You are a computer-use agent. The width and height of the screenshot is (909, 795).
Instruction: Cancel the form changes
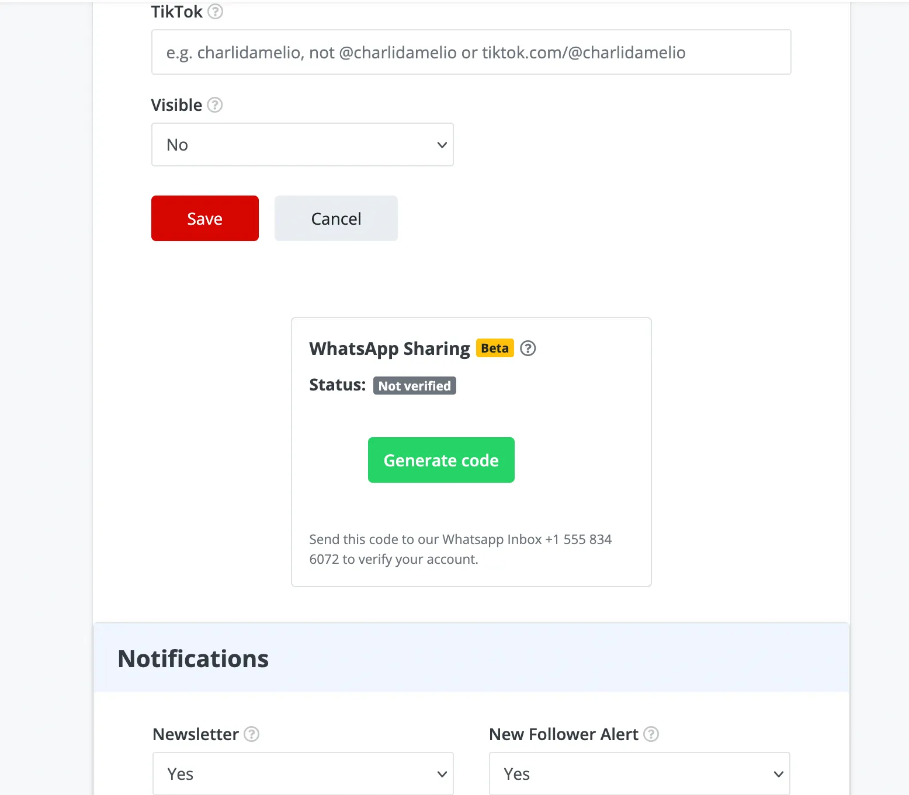click(335, 218)
